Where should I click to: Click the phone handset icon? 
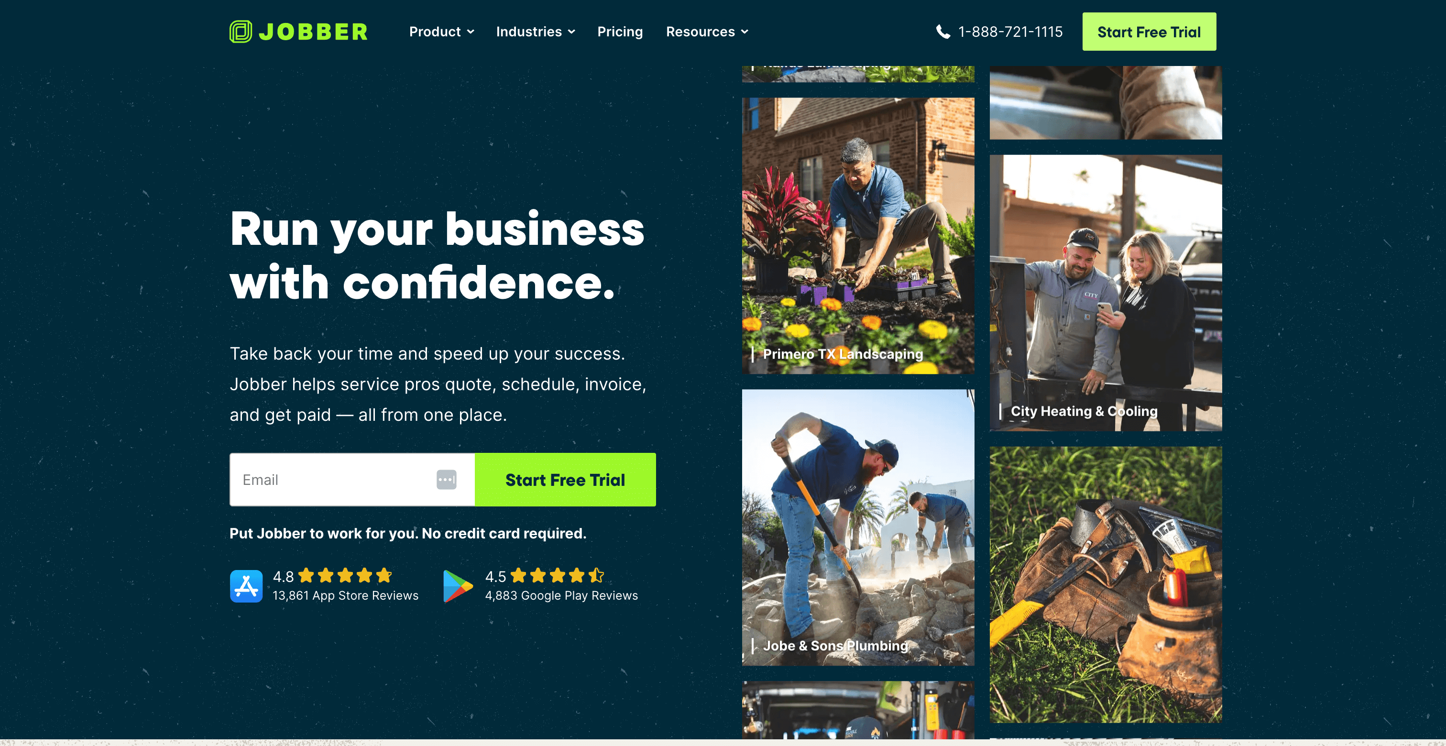(943, 32)
